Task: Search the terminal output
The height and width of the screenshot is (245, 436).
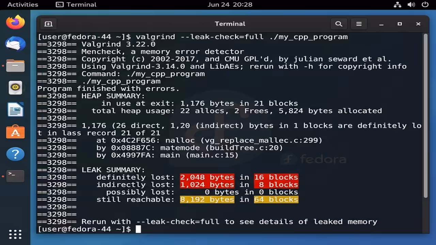Action: tap(339, 24)
